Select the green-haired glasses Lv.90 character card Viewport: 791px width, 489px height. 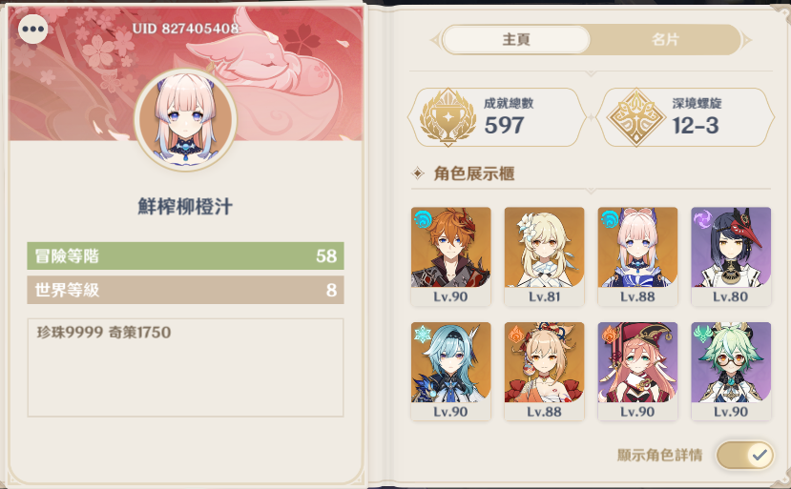pos(731,372)
